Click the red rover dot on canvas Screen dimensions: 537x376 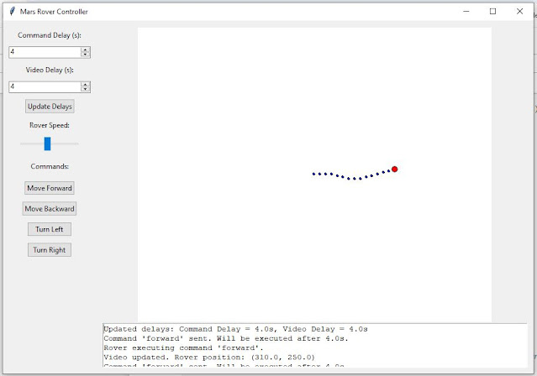click(394, 169)
